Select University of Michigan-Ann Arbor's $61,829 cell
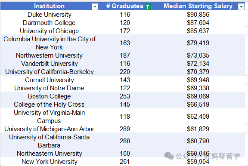This screenshot has width=248, height=166. click(198, 129)
